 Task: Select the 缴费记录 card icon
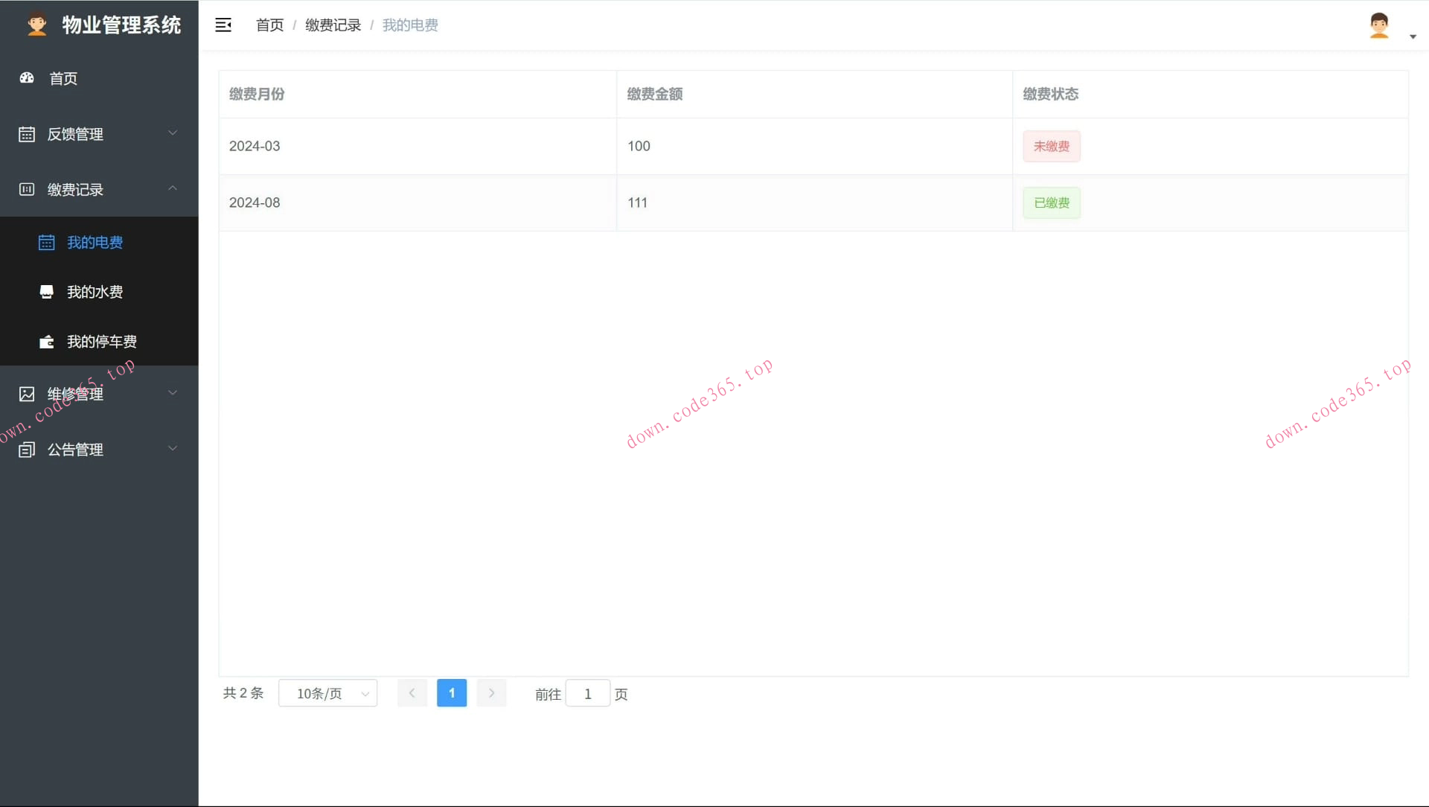pyautogui.click(x=26, y=189)
